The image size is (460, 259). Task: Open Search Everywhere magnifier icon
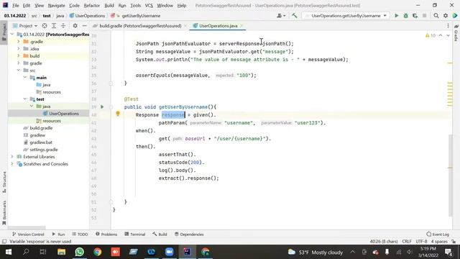point(436,16)
